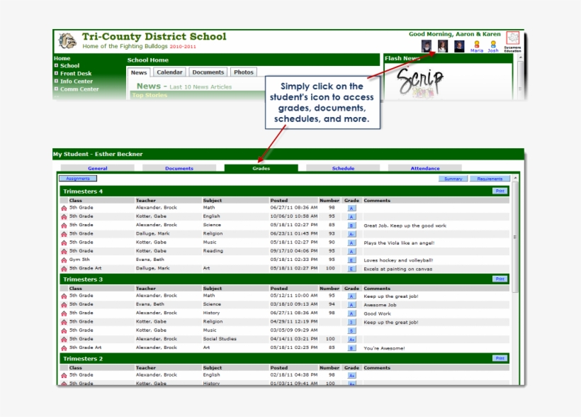Expand the Info Center sidebar section
581x417 pixels.
click(56, 82)
